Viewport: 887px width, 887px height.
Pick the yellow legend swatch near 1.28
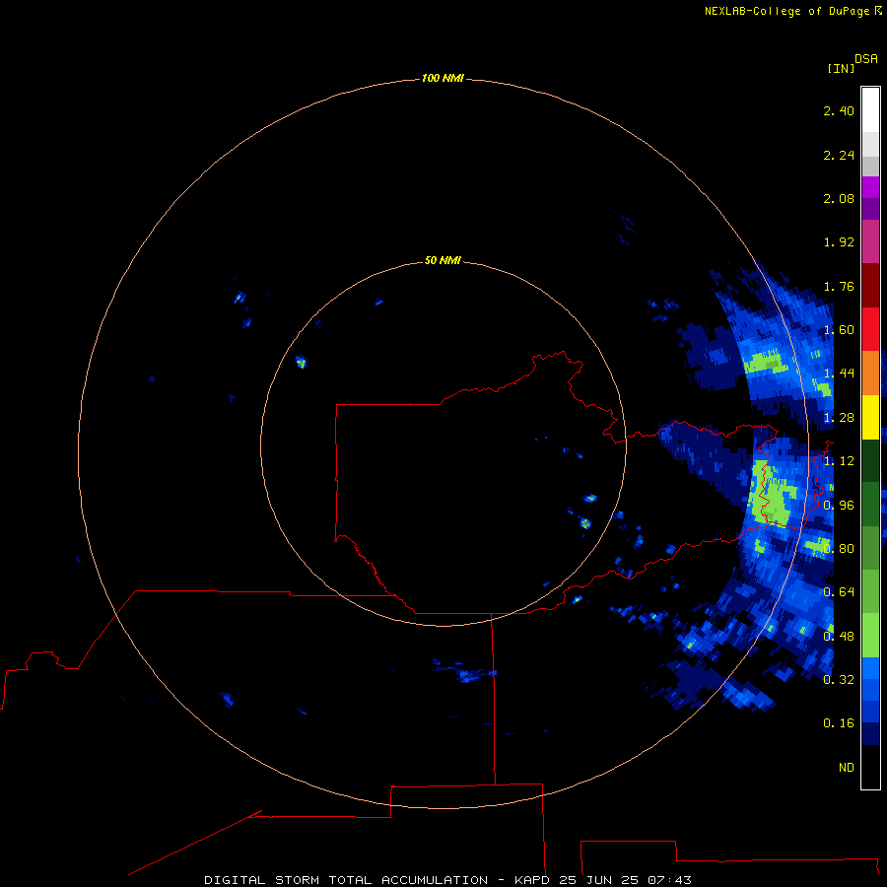[870, 418]
